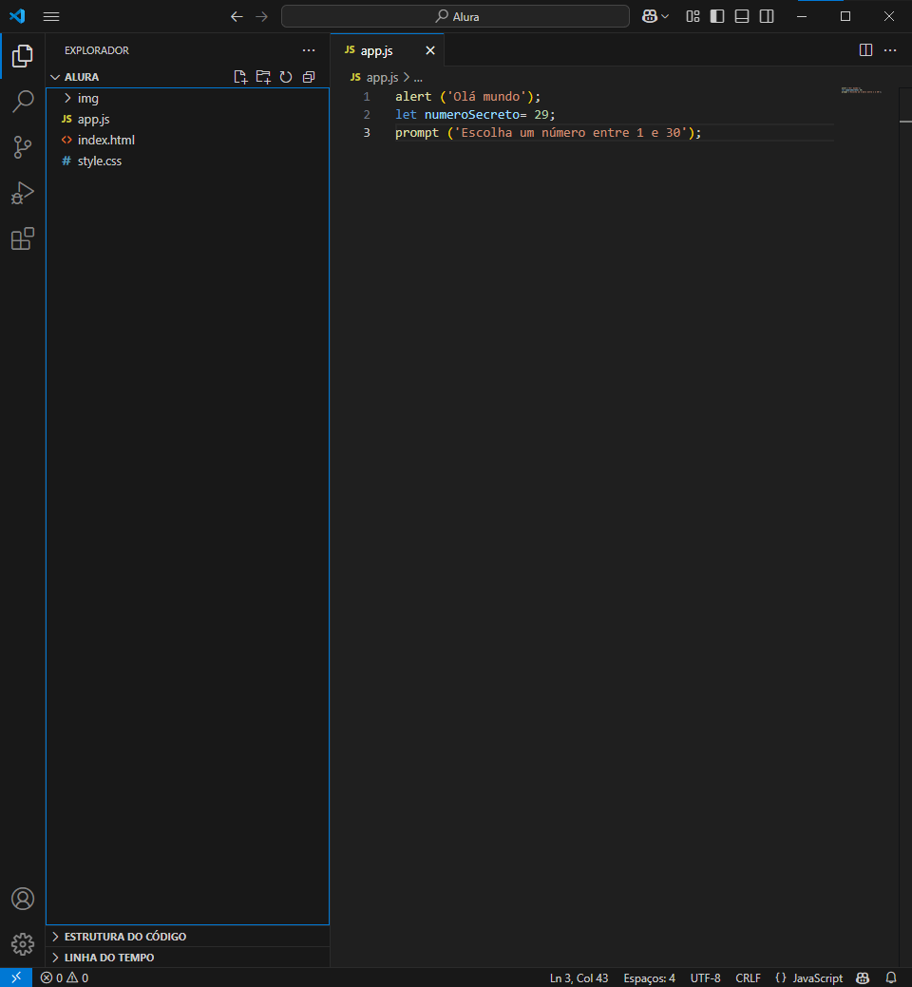
Task: Refresh the Explorer file list
Action: click(286, 77)
